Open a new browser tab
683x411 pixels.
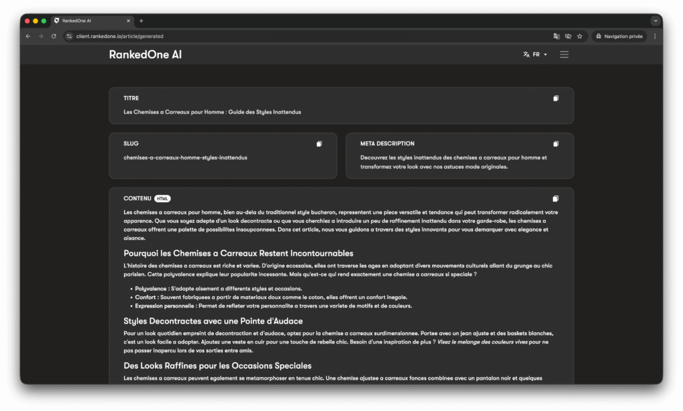point(141,21)
